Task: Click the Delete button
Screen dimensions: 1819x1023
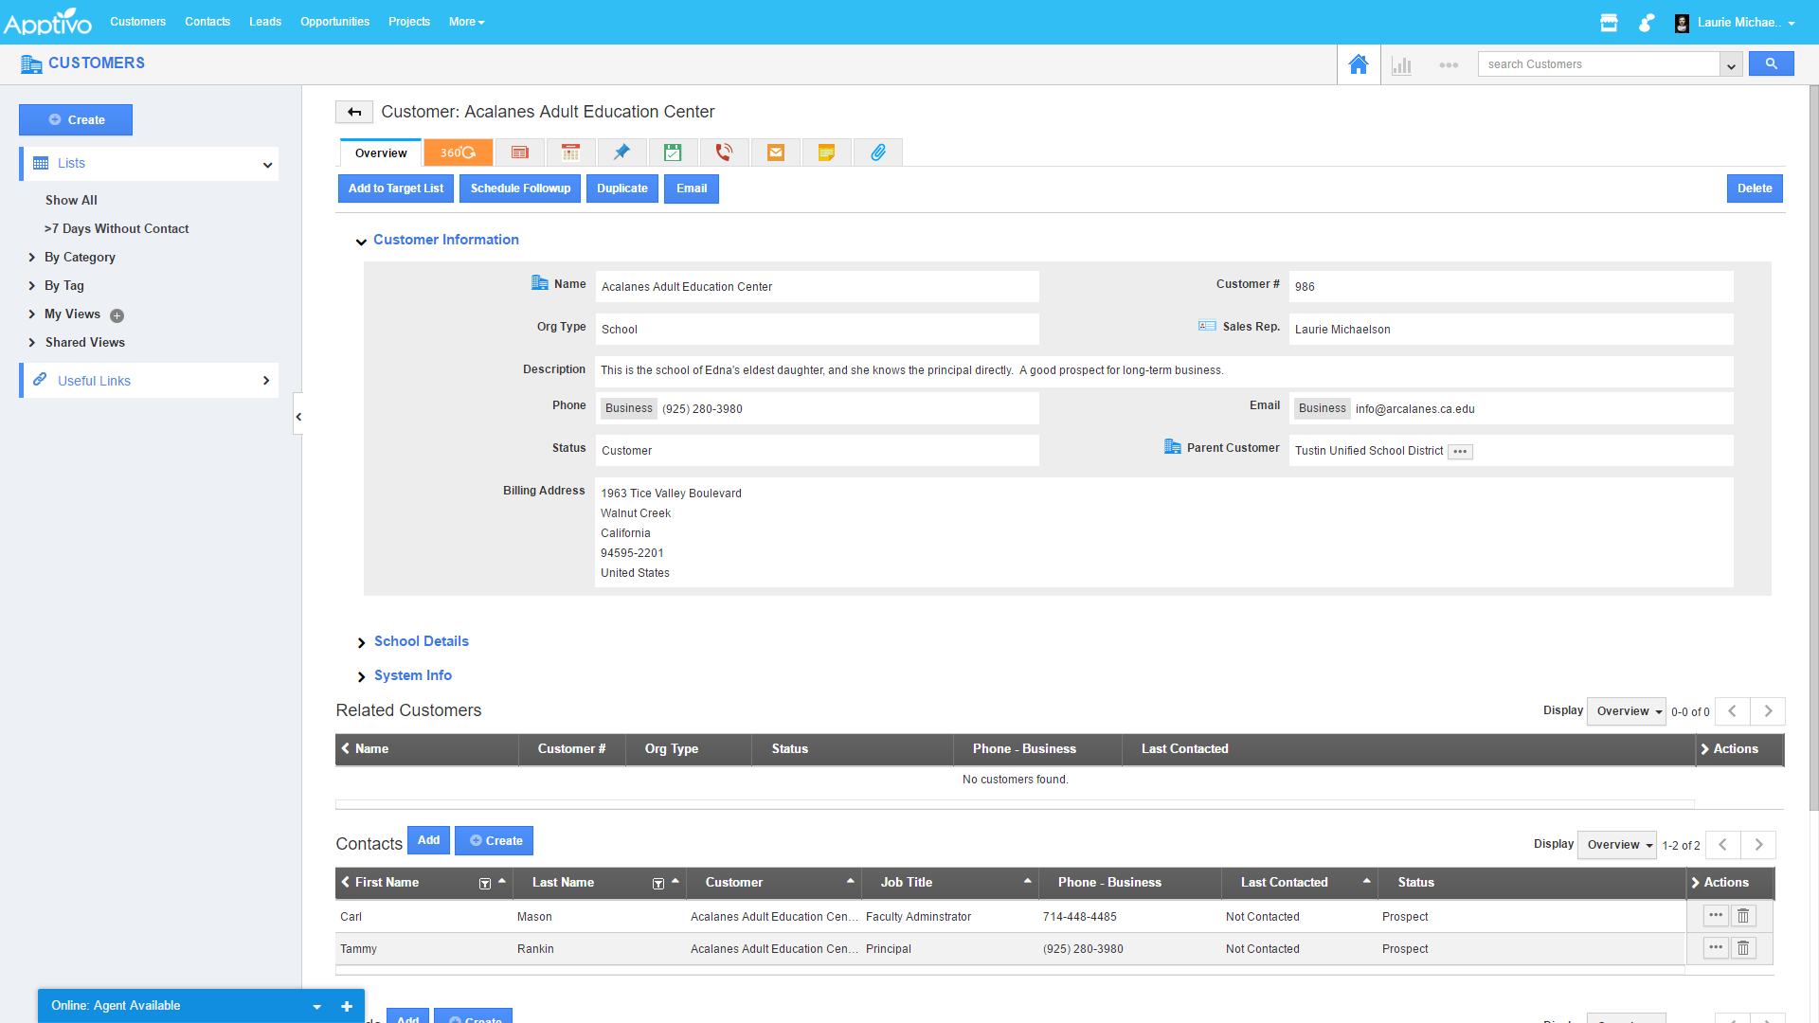Action: [1755, 188]
